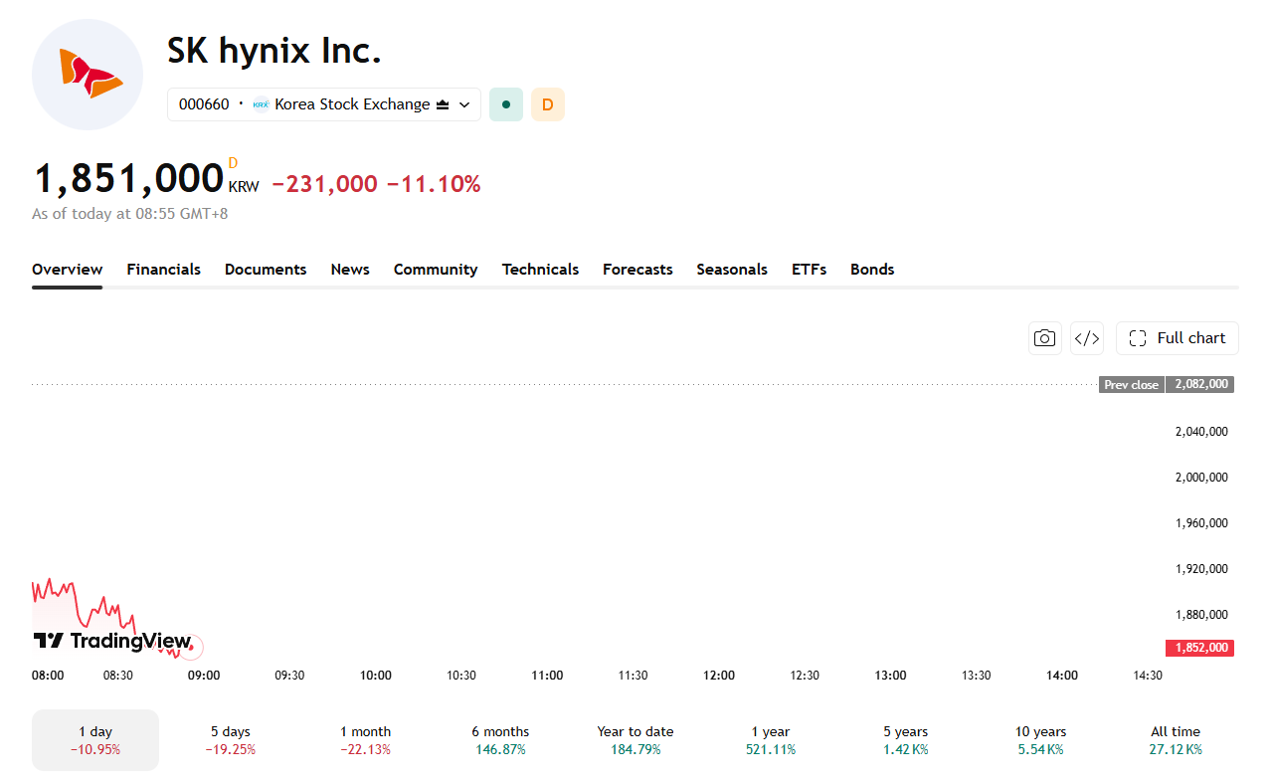Click the last price marker on chart line
This screenshot has width=1271, height=784.
189,648
